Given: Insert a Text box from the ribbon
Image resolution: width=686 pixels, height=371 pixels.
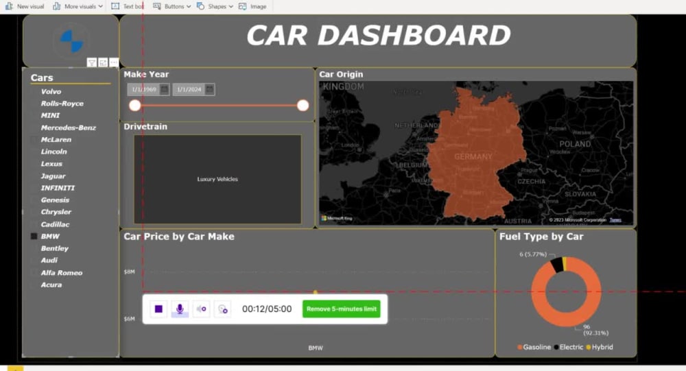Looking at the screenshot, I should 128,6.
